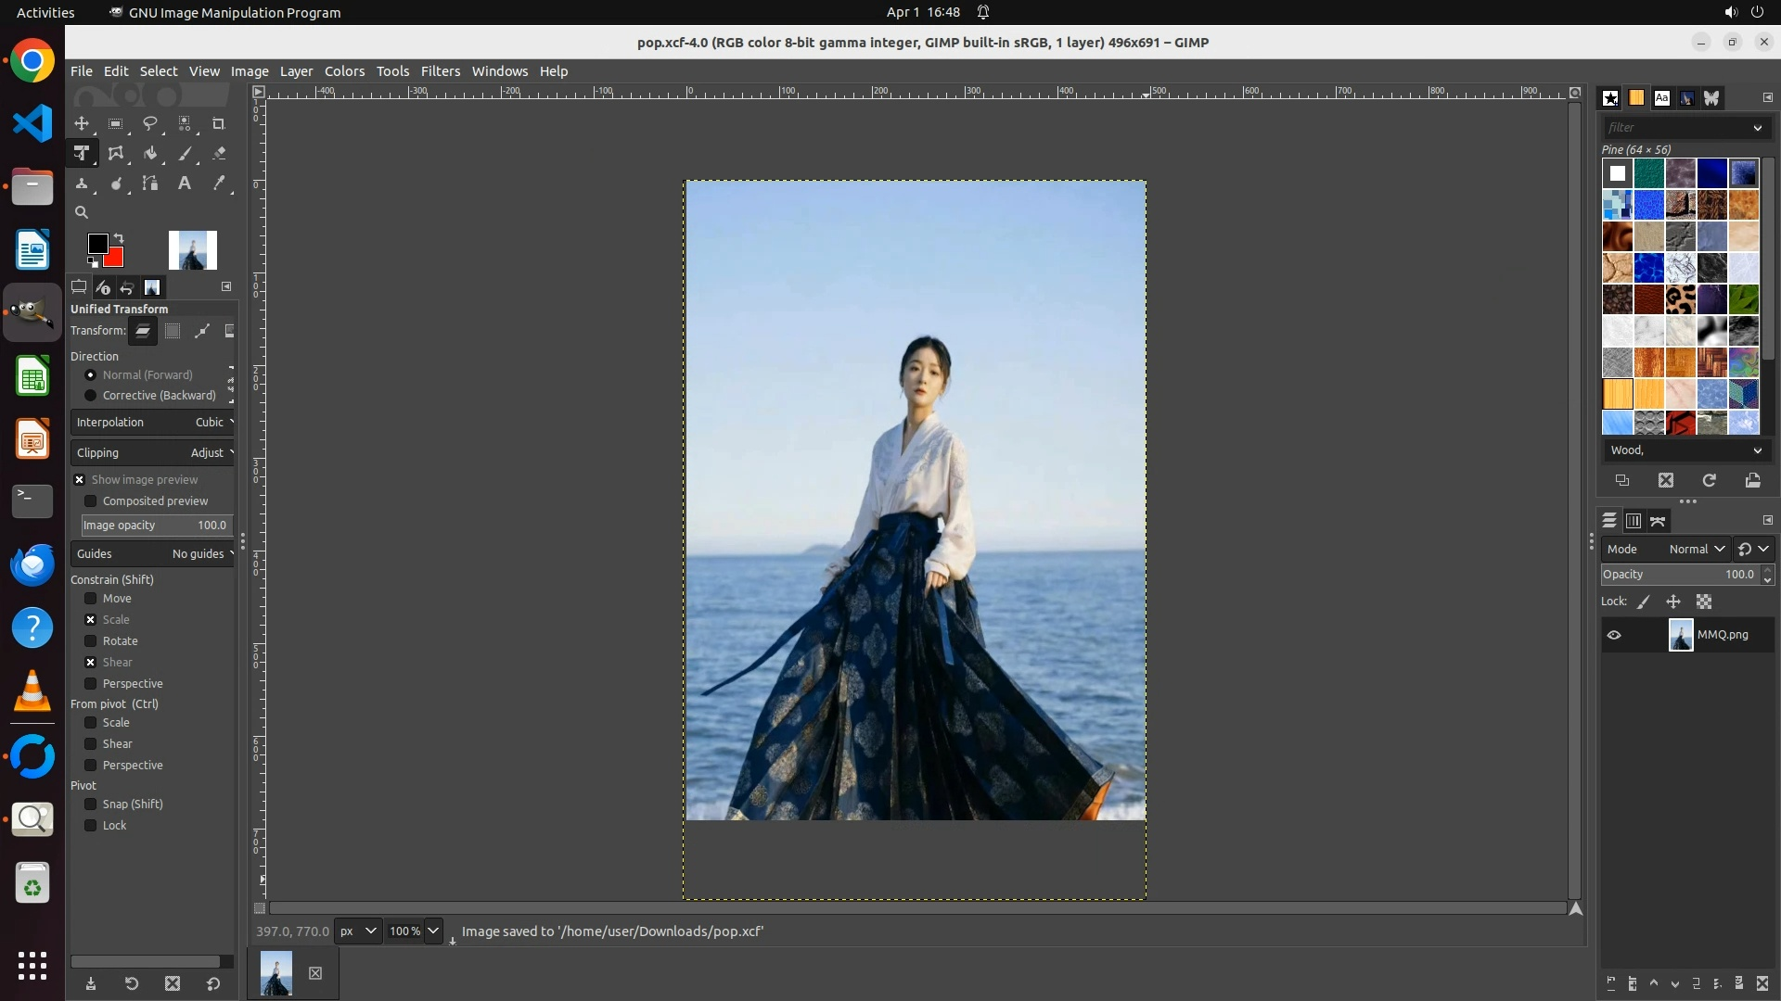
Task: Check the Rotate constrain option
Action: (x=91, y=641)
